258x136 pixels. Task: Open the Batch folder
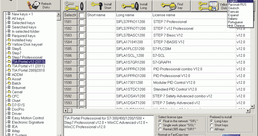pos(16,83)
